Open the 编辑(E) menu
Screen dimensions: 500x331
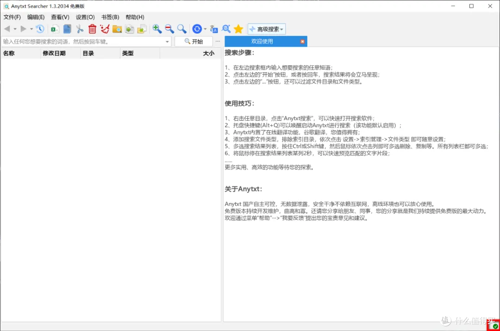[36, 17]
